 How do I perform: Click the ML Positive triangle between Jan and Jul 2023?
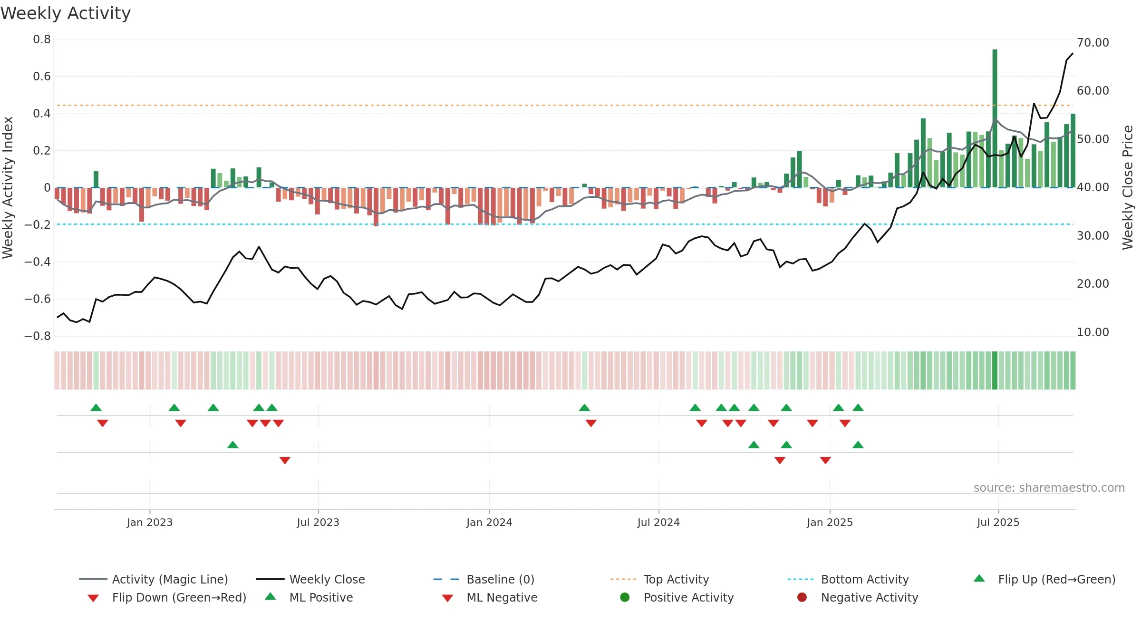[x=233, y=445]
